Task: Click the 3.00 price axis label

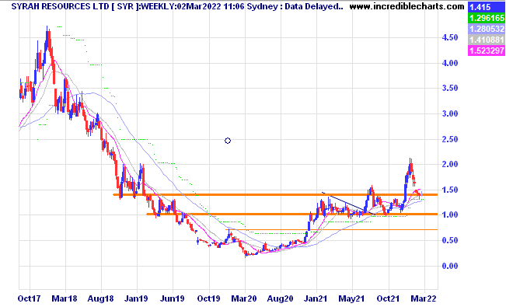Action: coord(450,114)
